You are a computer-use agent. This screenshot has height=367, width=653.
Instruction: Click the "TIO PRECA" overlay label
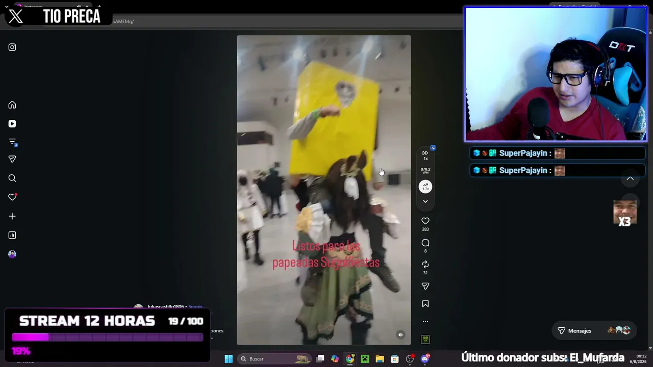click(x=72, y=16)
